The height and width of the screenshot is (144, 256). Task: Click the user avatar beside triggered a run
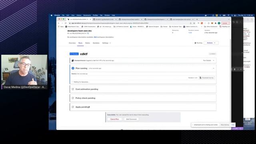coord(73,60)
